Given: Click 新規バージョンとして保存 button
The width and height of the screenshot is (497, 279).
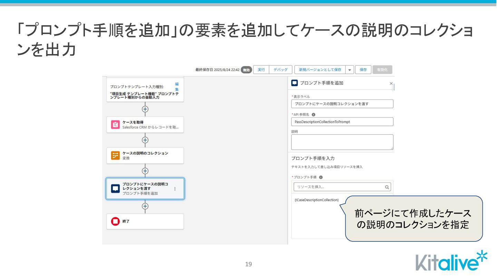Looking at the screenshot, I should pos(320,70).
